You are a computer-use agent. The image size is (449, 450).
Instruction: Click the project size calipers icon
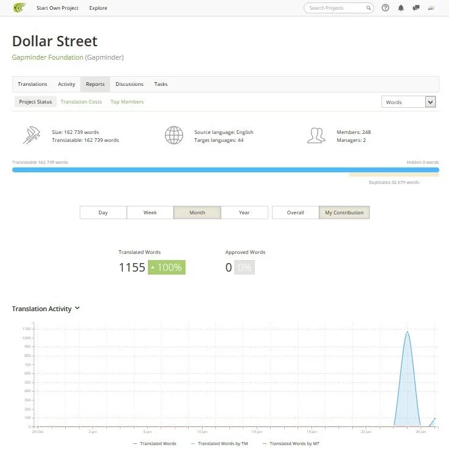click(x=32, y=135)
